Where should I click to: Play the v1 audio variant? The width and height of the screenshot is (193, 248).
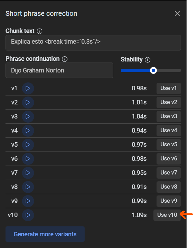(x=28, y=88)
